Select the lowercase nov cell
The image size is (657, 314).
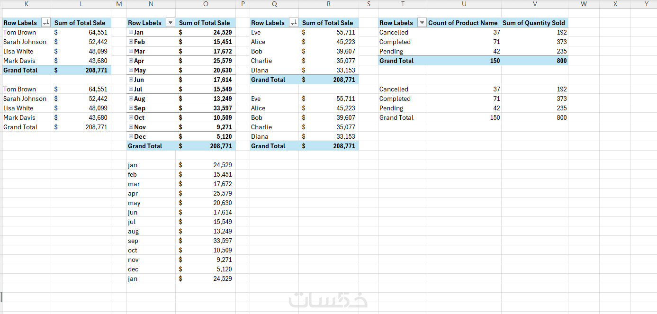coord(151,260)
